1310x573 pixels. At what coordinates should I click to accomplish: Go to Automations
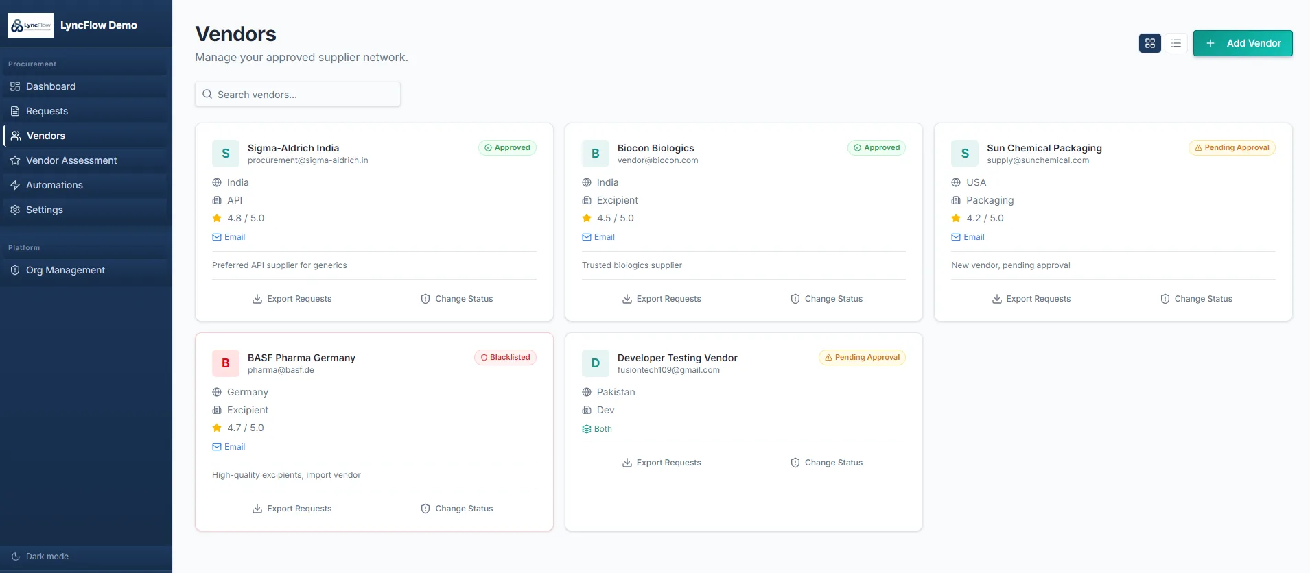click(86, 185)
